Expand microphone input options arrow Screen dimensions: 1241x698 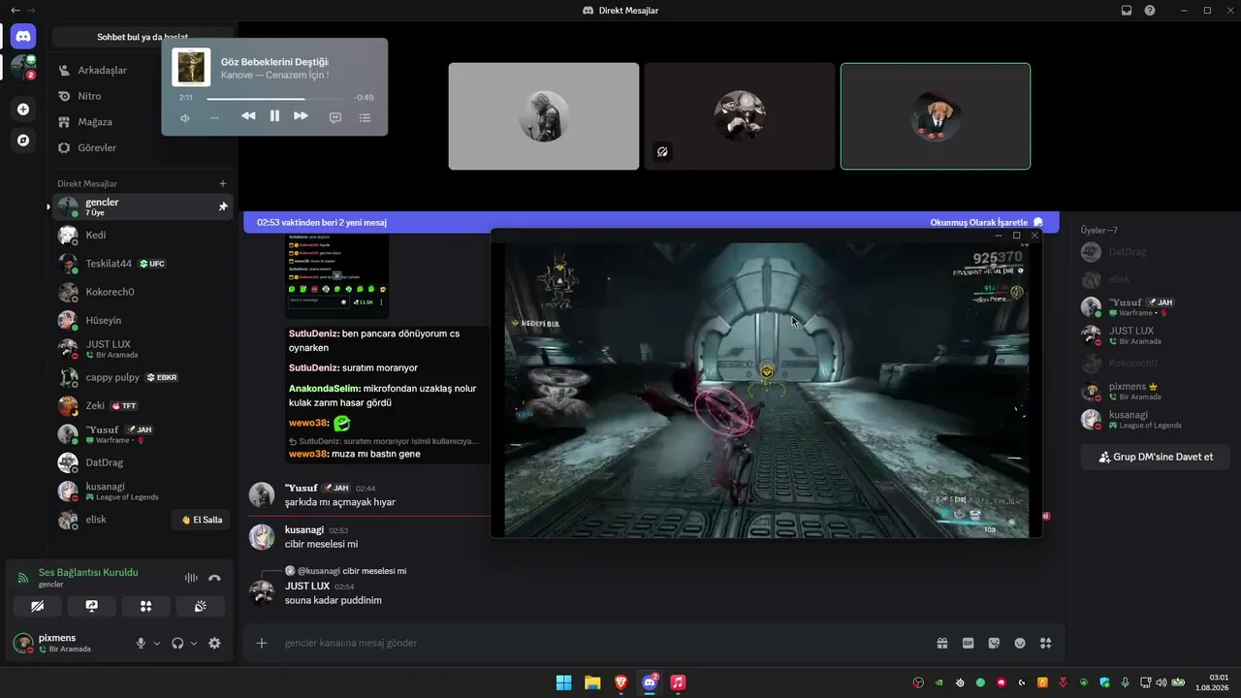click(x=157, y=643)
